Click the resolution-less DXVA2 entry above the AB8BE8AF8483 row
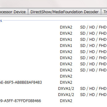 coord(66,76)
